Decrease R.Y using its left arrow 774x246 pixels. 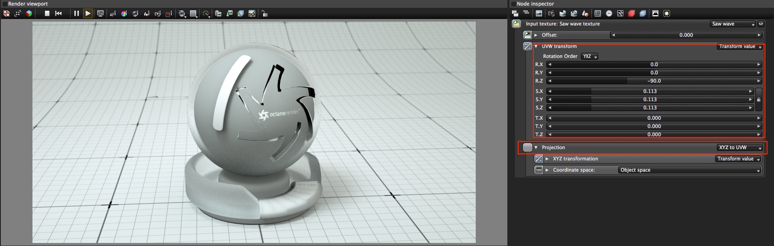pos(549,73)
